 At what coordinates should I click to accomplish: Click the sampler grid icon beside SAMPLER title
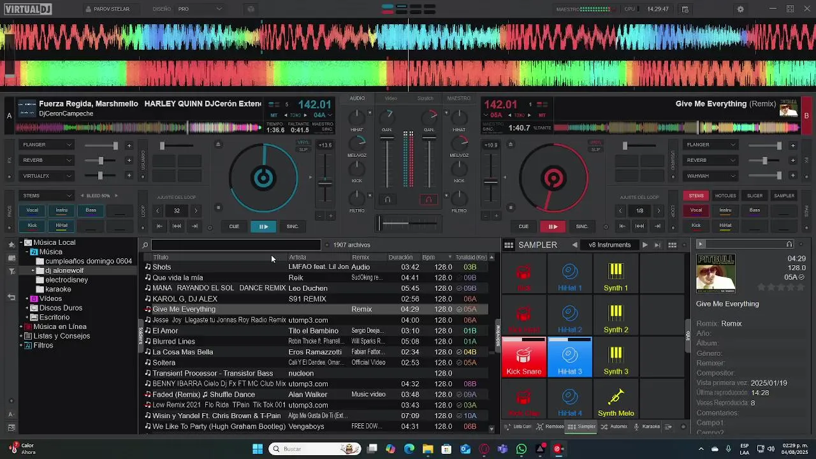pos(509,245)
